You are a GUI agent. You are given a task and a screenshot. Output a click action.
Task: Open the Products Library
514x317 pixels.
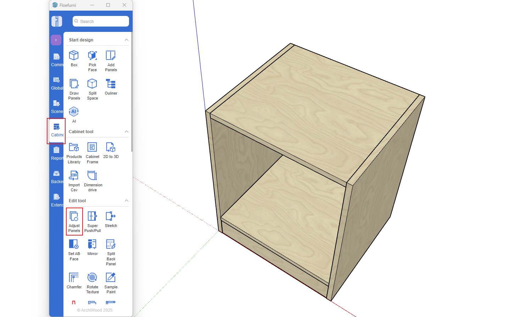(74, 152)
